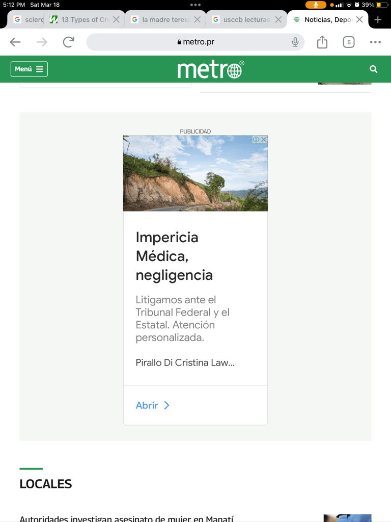This screenshot has height=522, width=391.
Task: Add a new browser tab
Action: pos(378,20)
